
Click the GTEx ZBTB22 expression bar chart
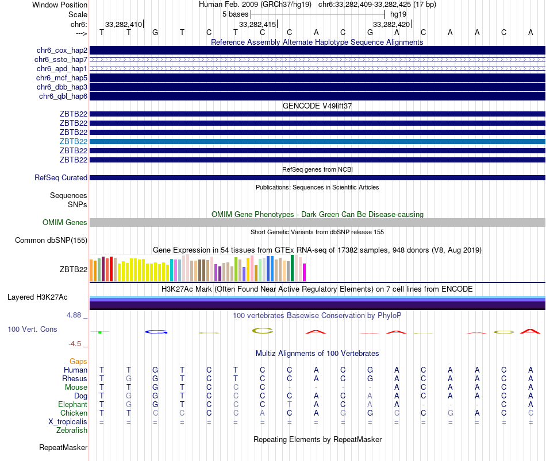pos(198,268)
